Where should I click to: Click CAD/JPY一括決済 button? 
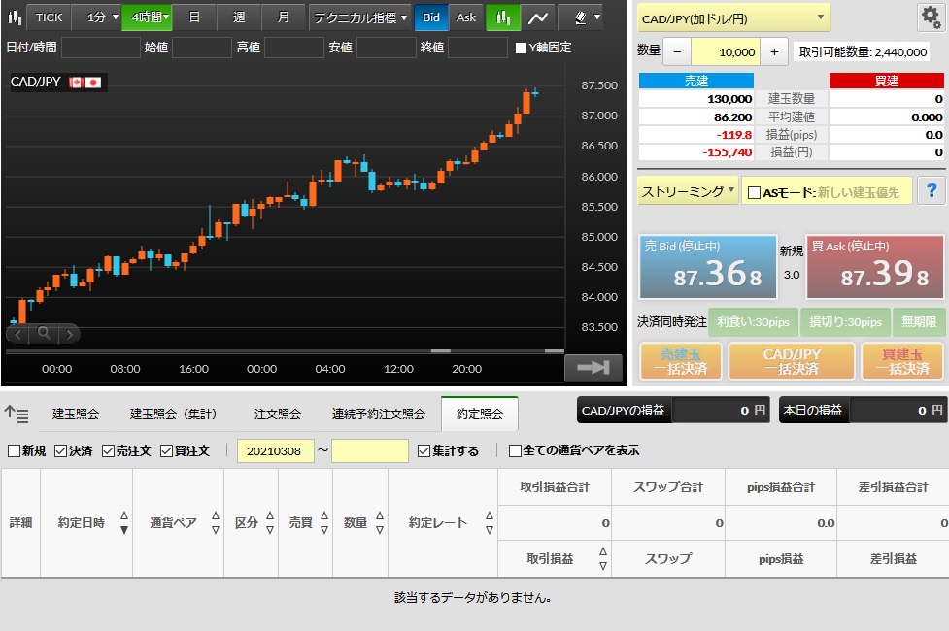(x=792, y=361)
